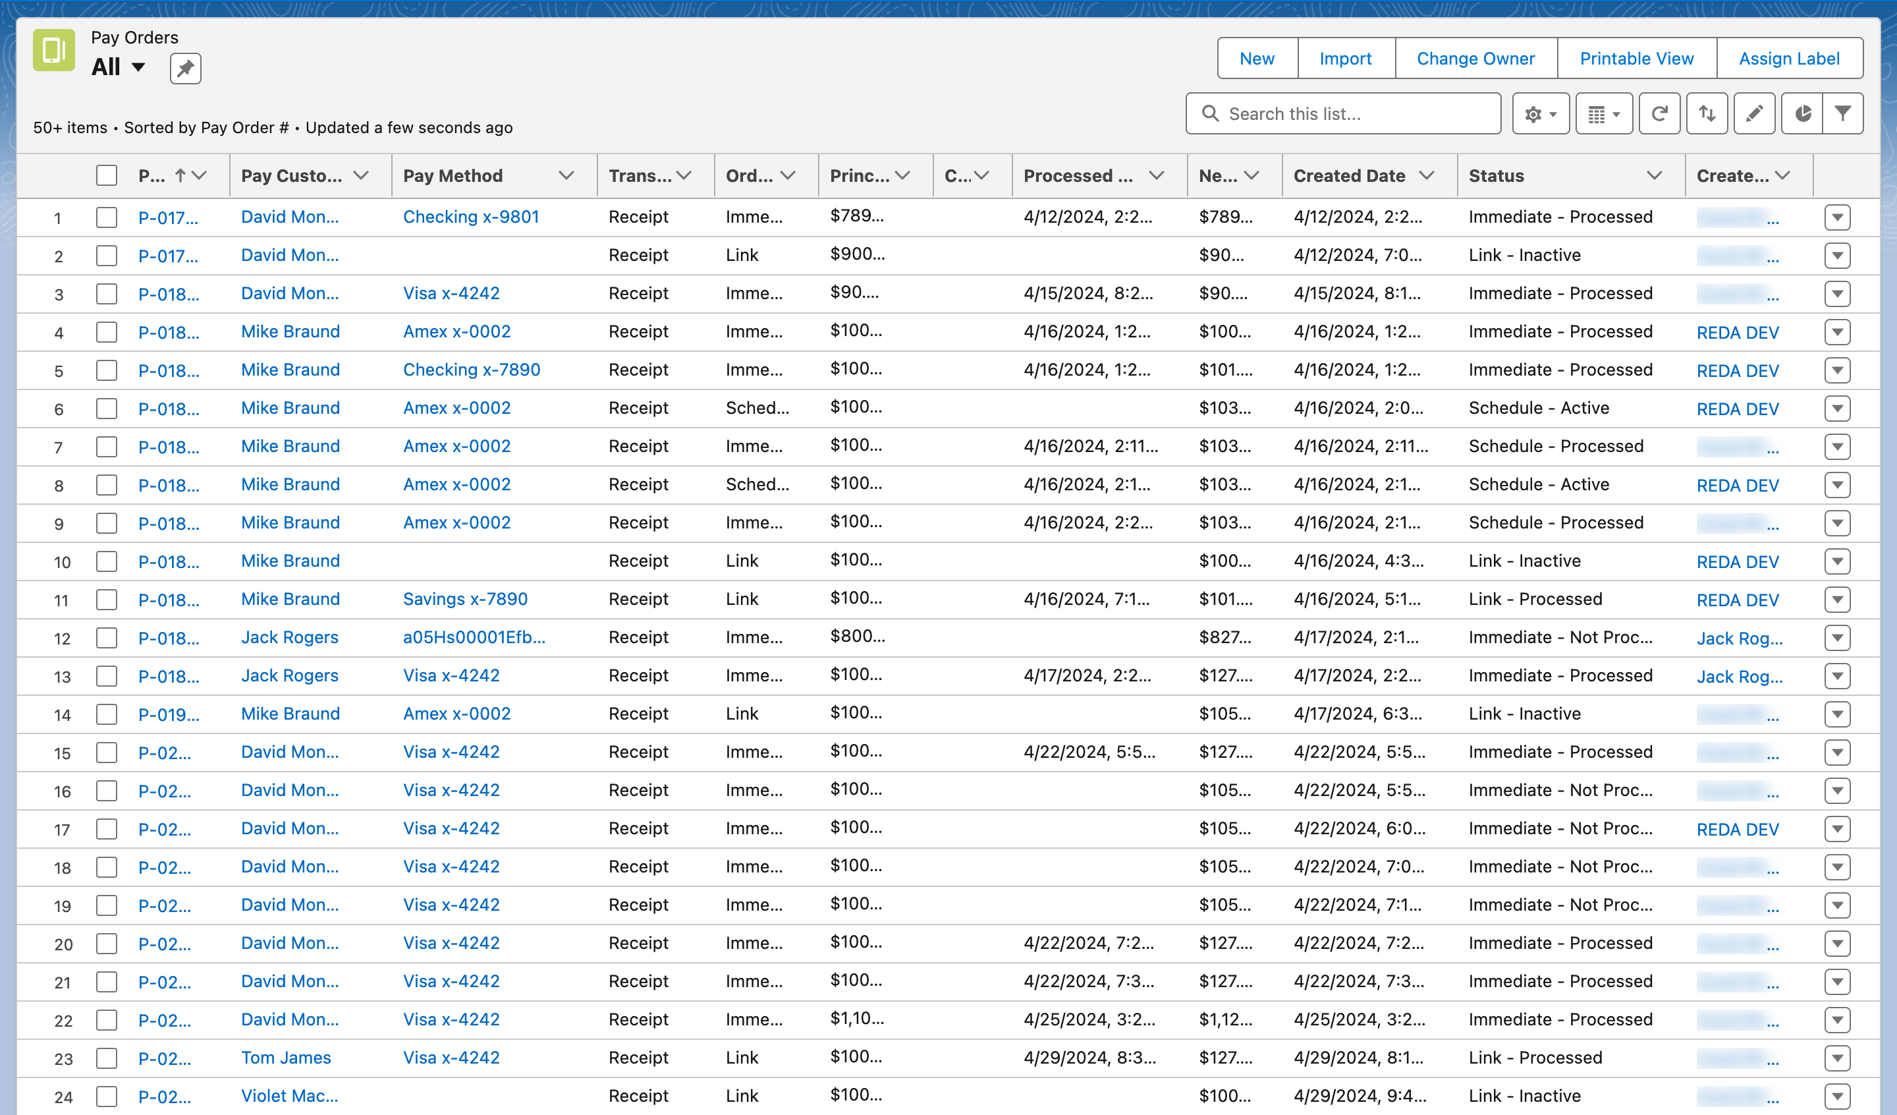Open REDA DEV creator link in row 4

1738,333
